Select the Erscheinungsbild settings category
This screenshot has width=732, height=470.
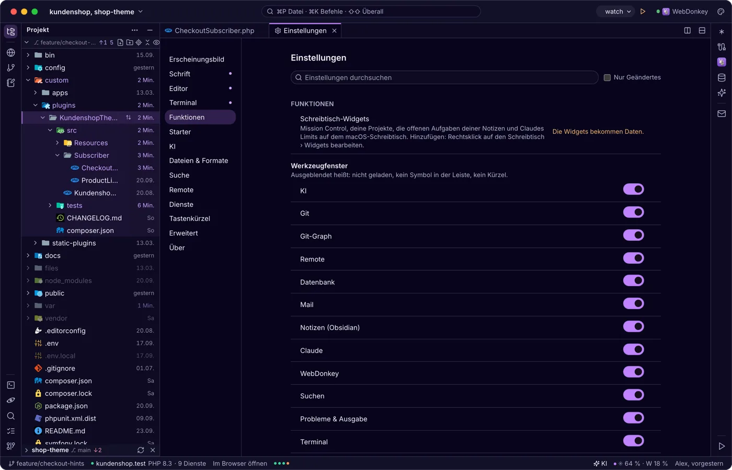click(x=200, y=60)
